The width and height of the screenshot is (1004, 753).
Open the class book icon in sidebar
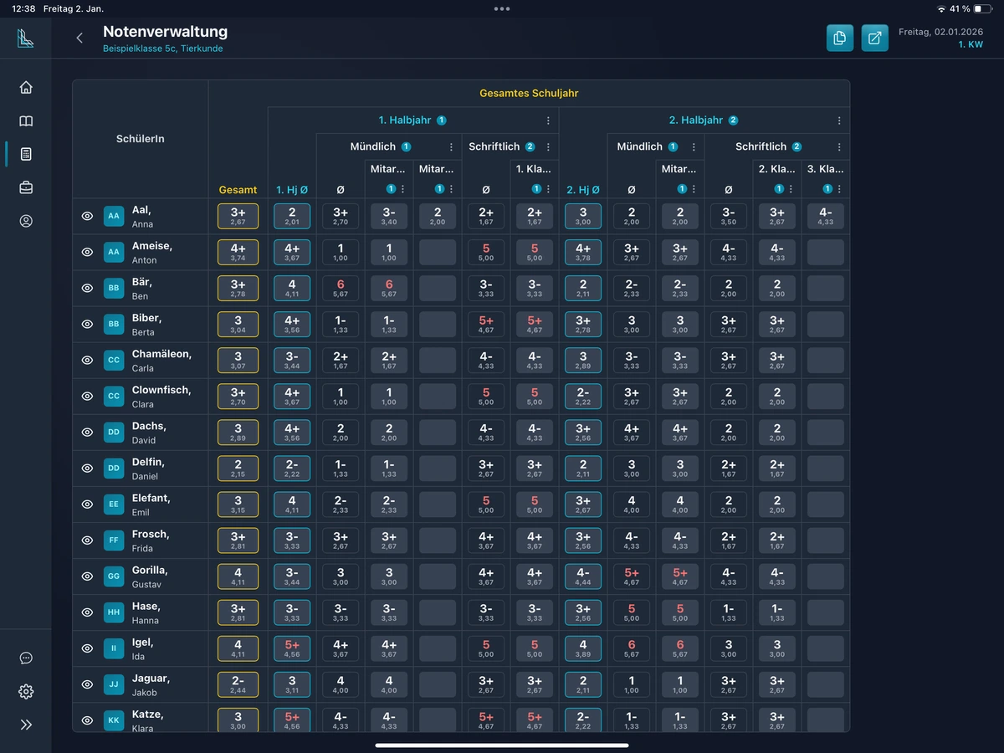(26, 121)
